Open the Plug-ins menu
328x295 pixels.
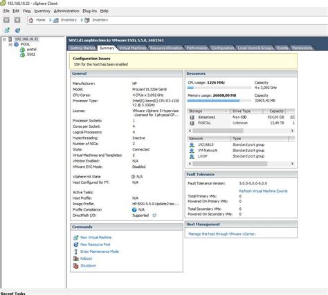[x=90, y=11]
